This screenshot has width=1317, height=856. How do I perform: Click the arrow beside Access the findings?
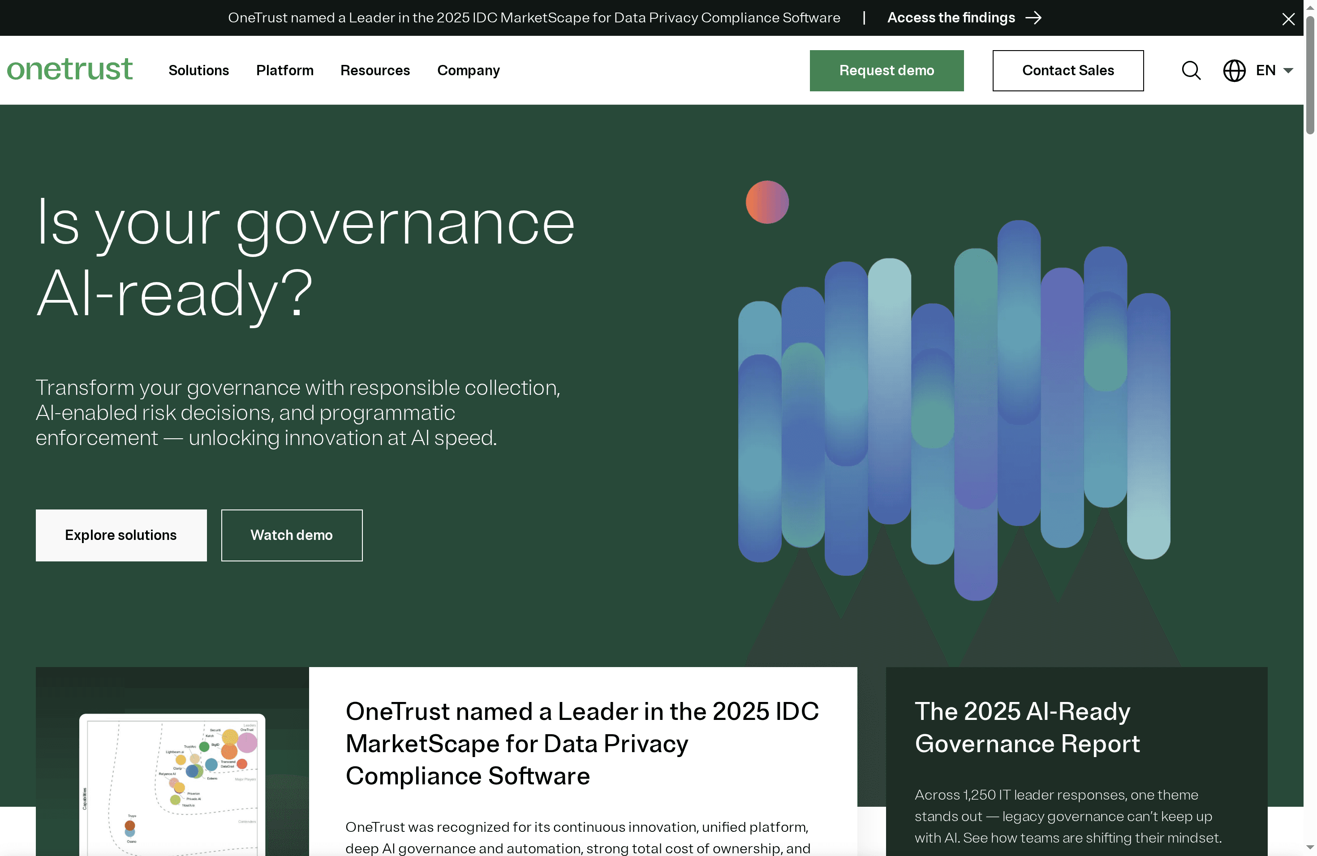pyautogui.click(x=1034, y=17)
